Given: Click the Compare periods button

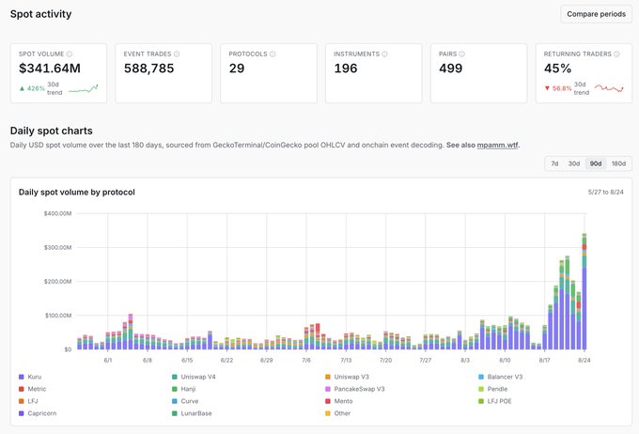Looking at the screenshot, I should [x=596, y=14].
